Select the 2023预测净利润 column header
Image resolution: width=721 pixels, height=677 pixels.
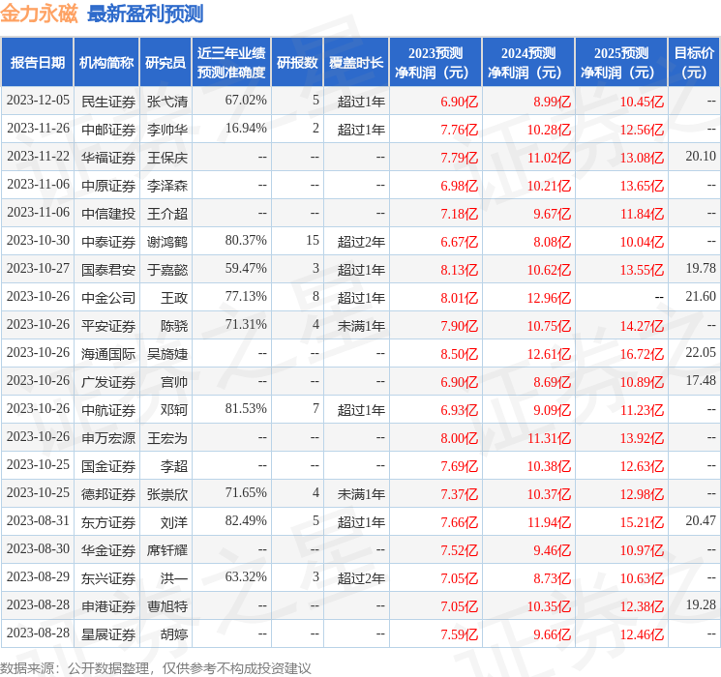click(436, 62)
